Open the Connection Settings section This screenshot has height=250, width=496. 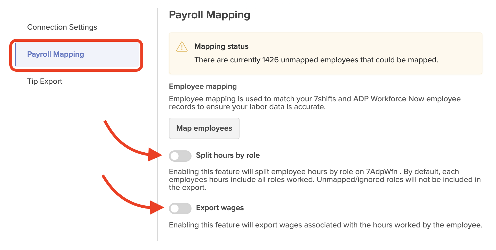pos(62,27)
